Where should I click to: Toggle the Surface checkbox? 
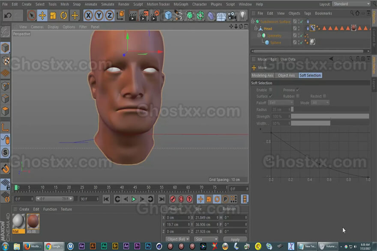point(271,96)
